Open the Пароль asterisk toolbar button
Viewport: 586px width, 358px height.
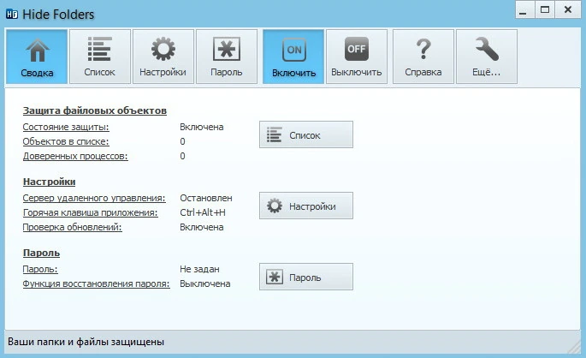click(x=227, y=57)
